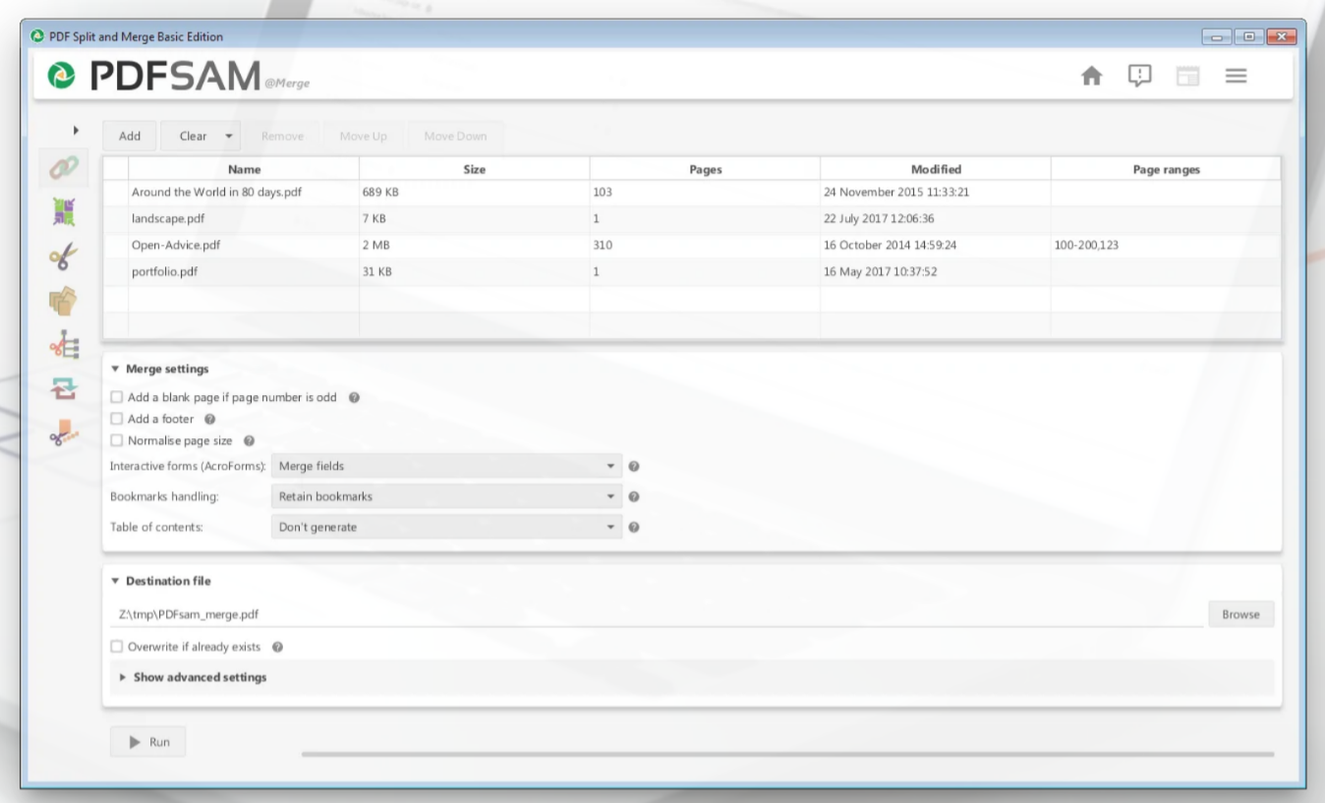
Task: Open the Split by bookmarks module icon
Action: pyautogui.click(x=64, y=345)
